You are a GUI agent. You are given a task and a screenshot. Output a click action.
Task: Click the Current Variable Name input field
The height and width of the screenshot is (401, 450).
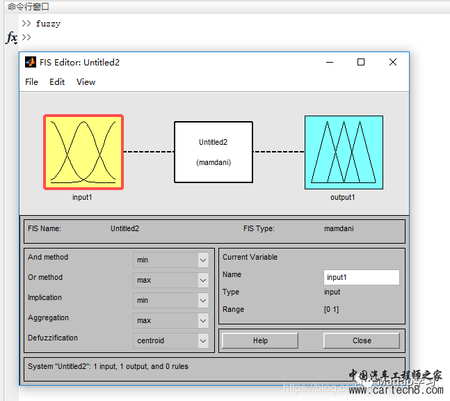click(361, 277)
